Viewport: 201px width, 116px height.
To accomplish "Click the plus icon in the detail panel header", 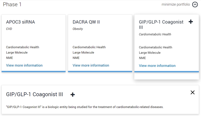I will 73,94.
